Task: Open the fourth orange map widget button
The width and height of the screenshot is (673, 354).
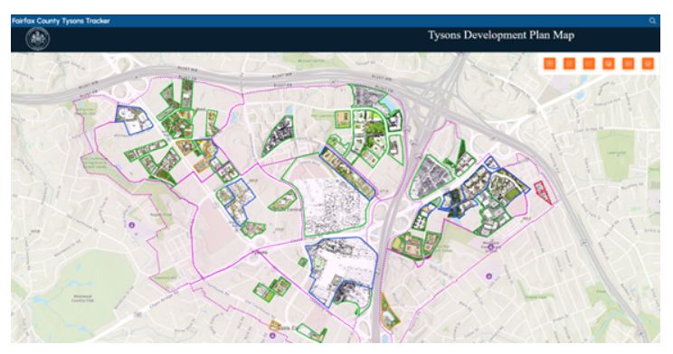Action: (x=609, y=63)
